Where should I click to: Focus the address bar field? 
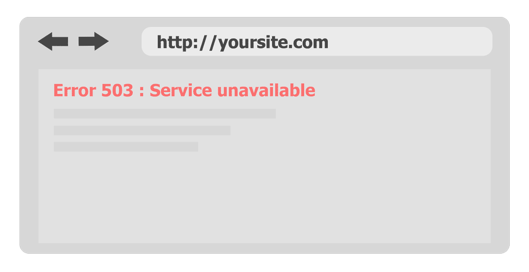[x=317, y=42]
